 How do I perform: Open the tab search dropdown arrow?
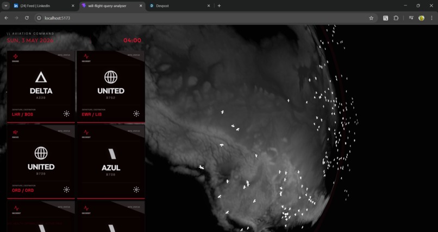pos(5,5)
